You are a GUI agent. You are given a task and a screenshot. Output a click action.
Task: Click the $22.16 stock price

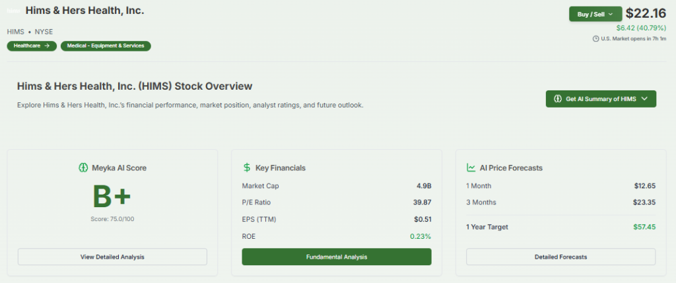point(646,13)
